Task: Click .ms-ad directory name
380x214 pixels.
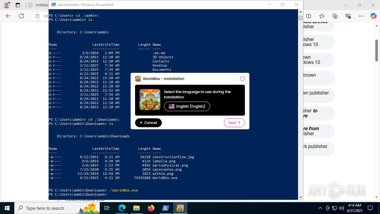Action: click(159, 53)
